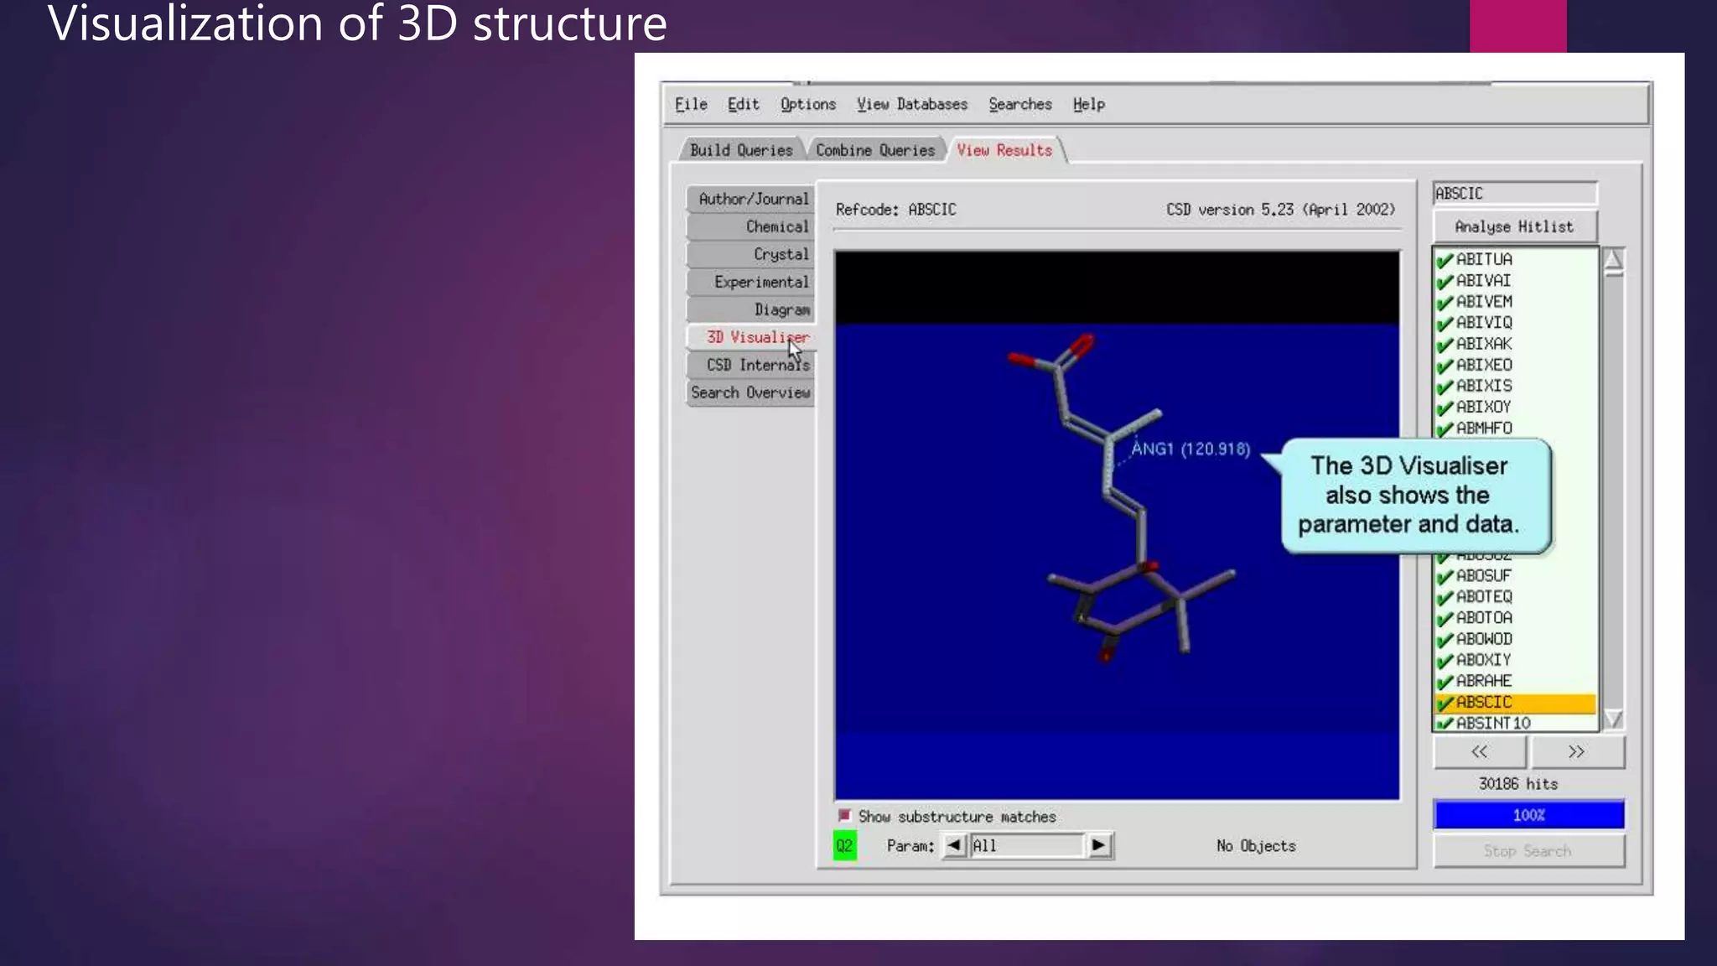Open the Searches menu

[x=1019, y=105]
